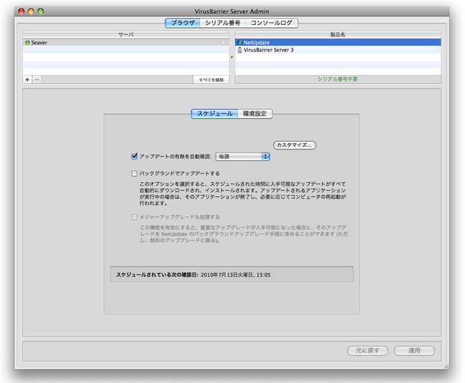Click the window resize grip corner
Viewport: 465px width, 383px height.
pos(447,366)
